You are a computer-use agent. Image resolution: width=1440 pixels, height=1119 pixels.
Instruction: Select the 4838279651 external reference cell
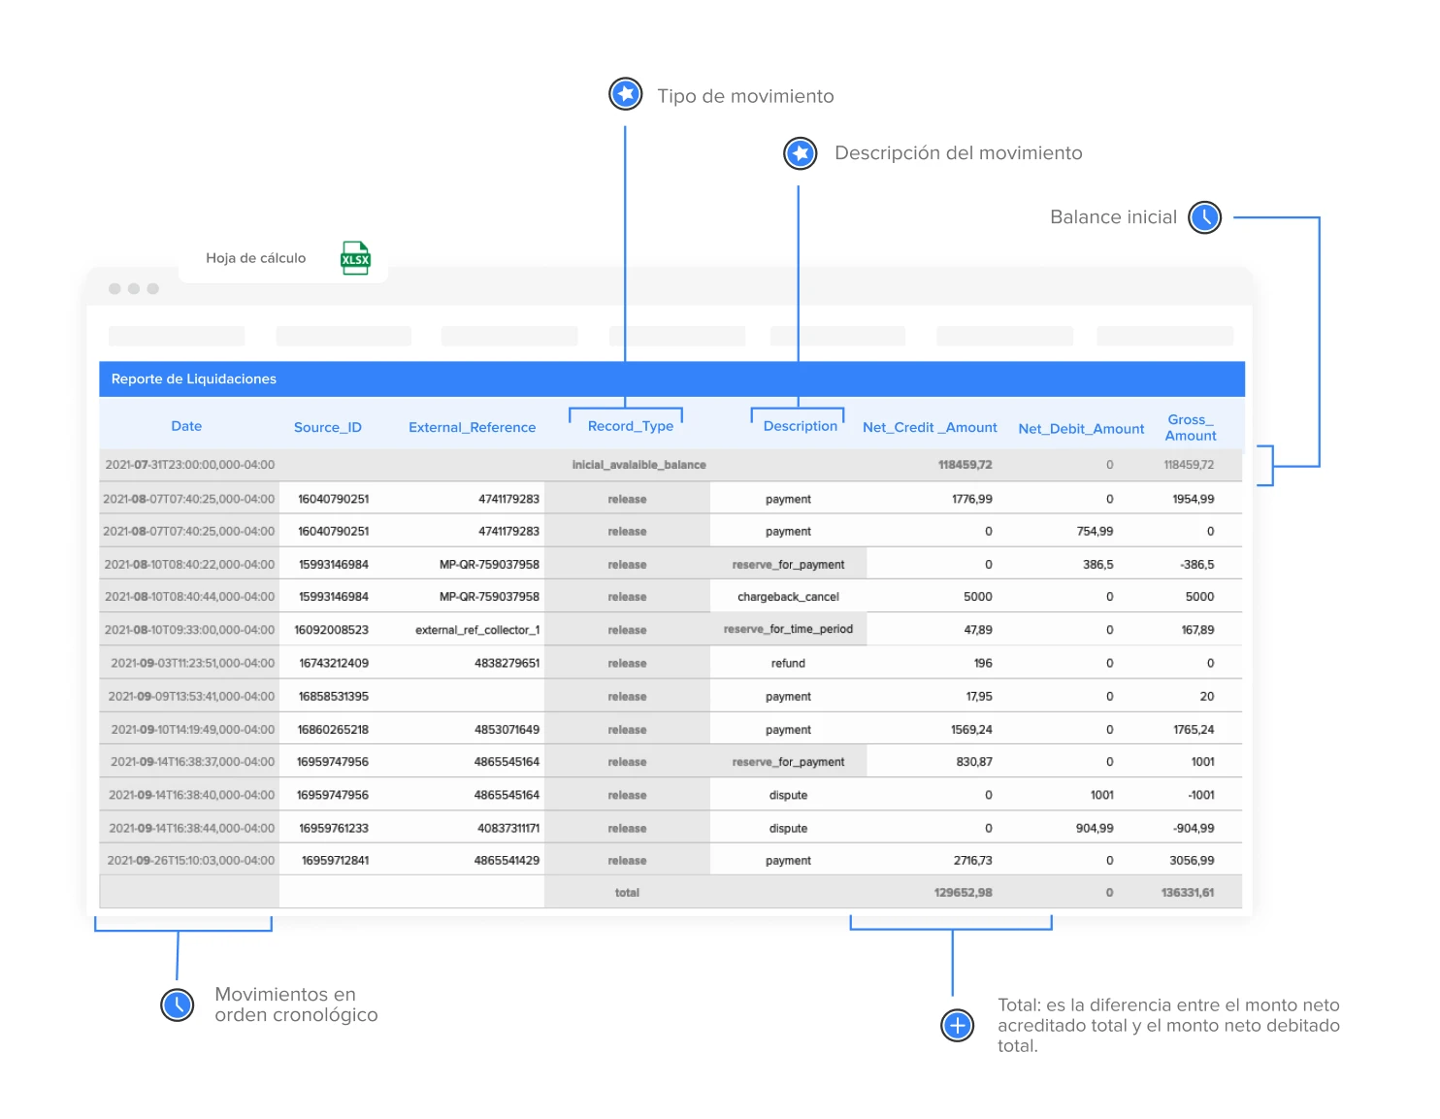(x=507, y=663)
